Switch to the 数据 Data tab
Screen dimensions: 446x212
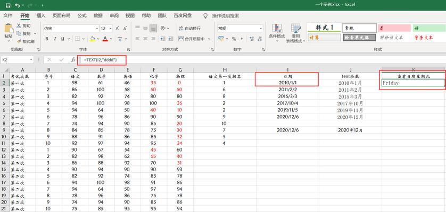click(x=98, y=15)
